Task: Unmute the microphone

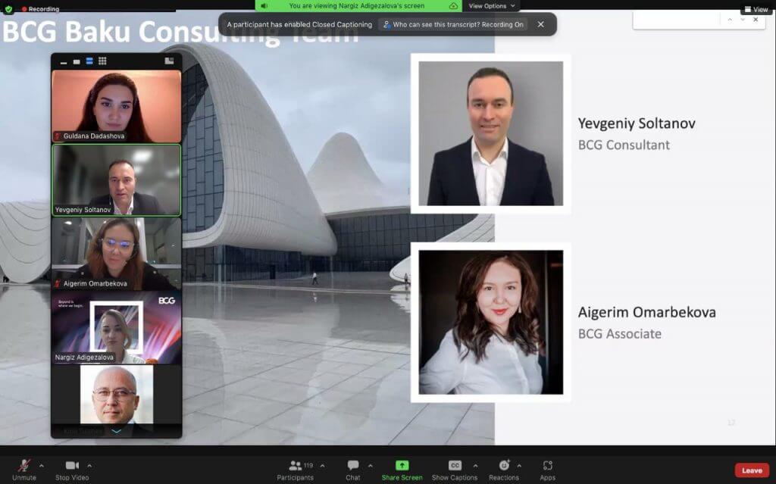Action: pyautogui.click(x=24, y=466)
